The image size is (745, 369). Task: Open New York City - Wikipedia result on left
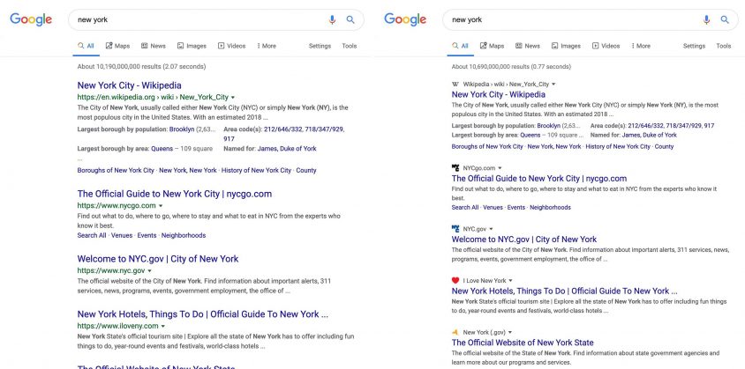click(129, 85)
